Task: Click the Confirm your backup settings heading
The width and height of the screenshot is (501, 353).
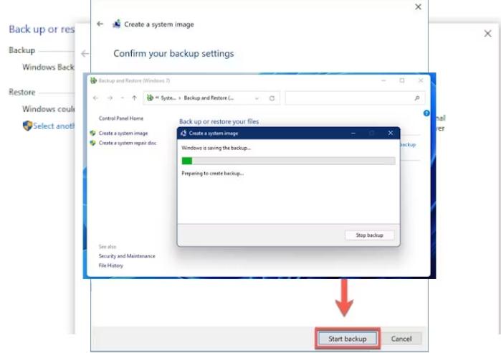Action: 173,53
